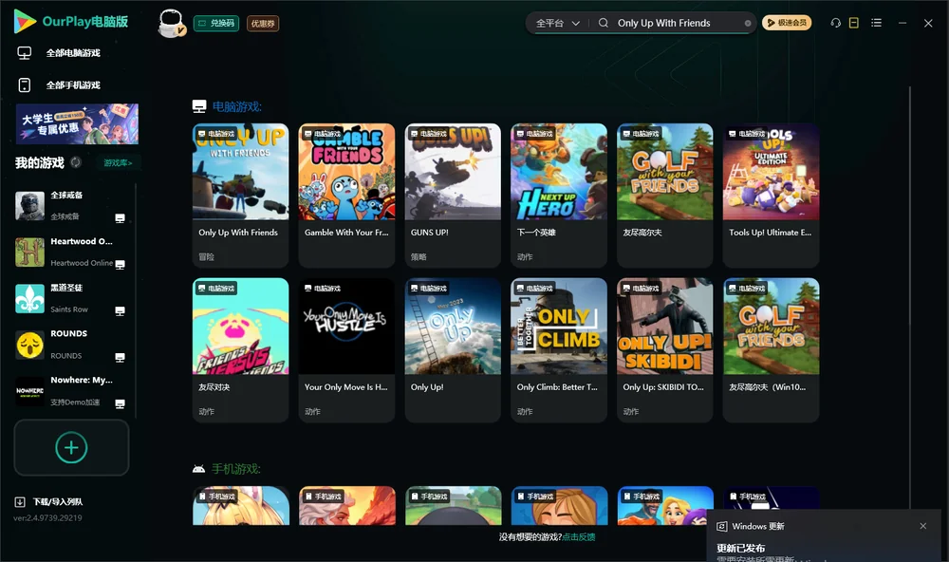Close the Windows 更新 notification
Screen dimensions: 949x562
click(x=923, y=526)
